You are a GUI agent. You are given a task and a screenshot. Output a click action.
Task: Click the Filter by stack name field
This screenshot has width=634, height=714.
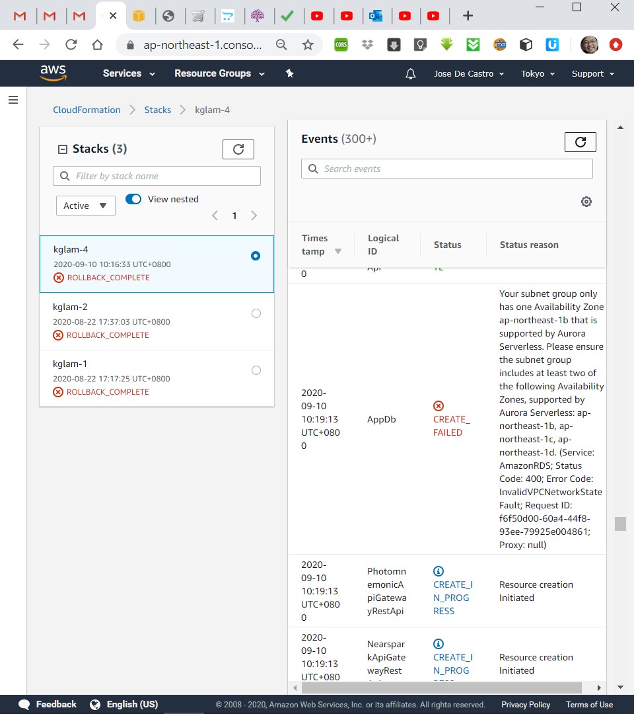point(157,176)
